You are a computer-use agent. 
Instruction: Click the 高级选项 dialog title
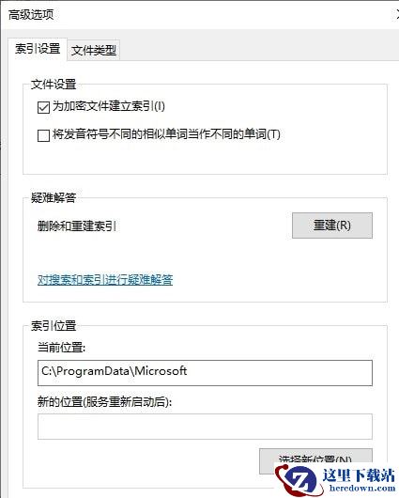[x=31, y=15]
